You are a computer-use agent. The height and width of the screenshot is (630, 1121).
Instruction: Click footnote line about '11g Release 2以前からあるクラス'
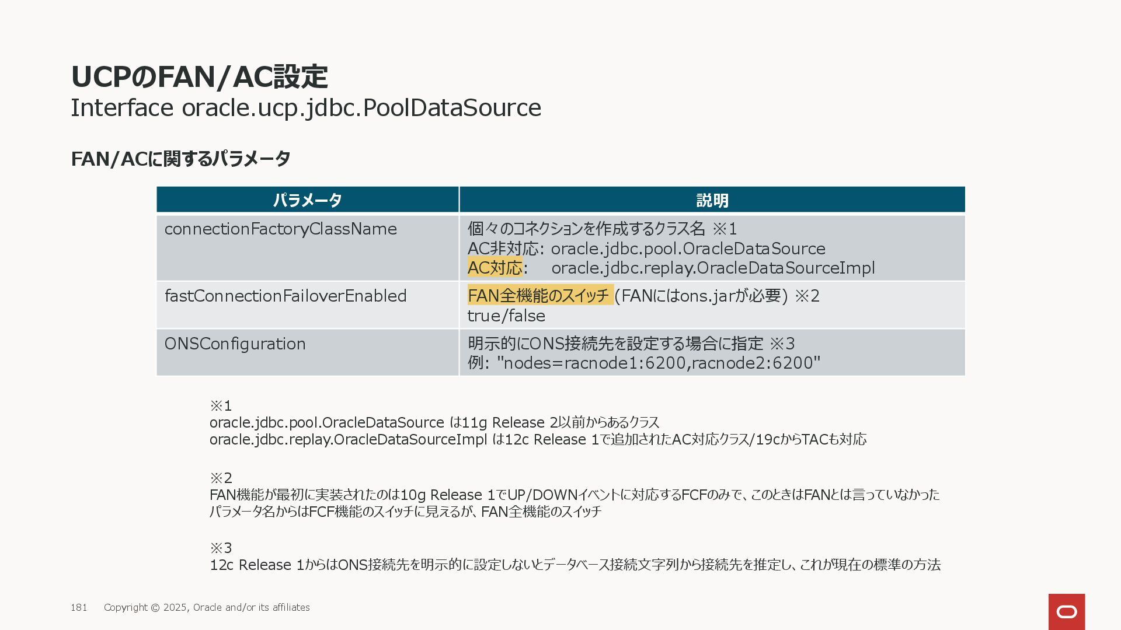click(x=434, y=422)
